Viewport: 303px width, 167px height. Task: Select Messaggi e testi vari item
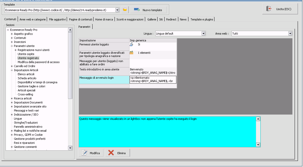click(x=26, y=110)
